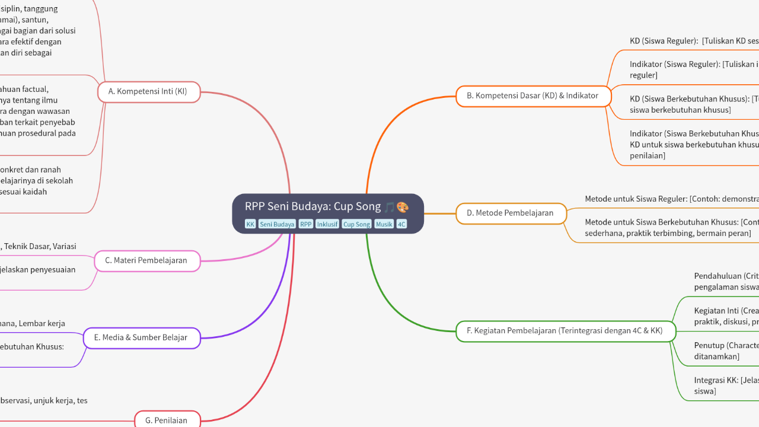
Task: Select 'Indikator (Siswa Berkebutuhan Khus' child node
Action: click(x=694, y=145)
